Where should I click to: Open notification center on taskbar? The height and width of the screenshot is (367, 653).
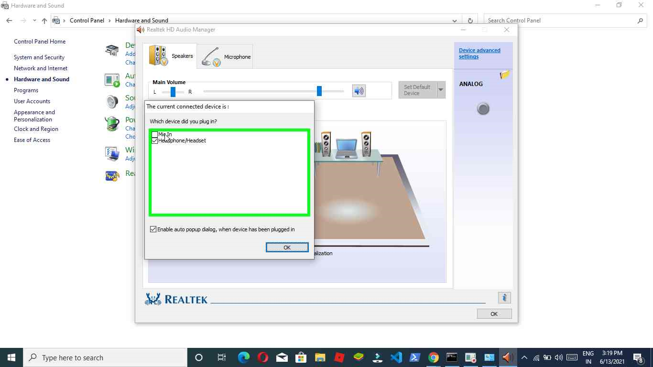pos(638,358)
